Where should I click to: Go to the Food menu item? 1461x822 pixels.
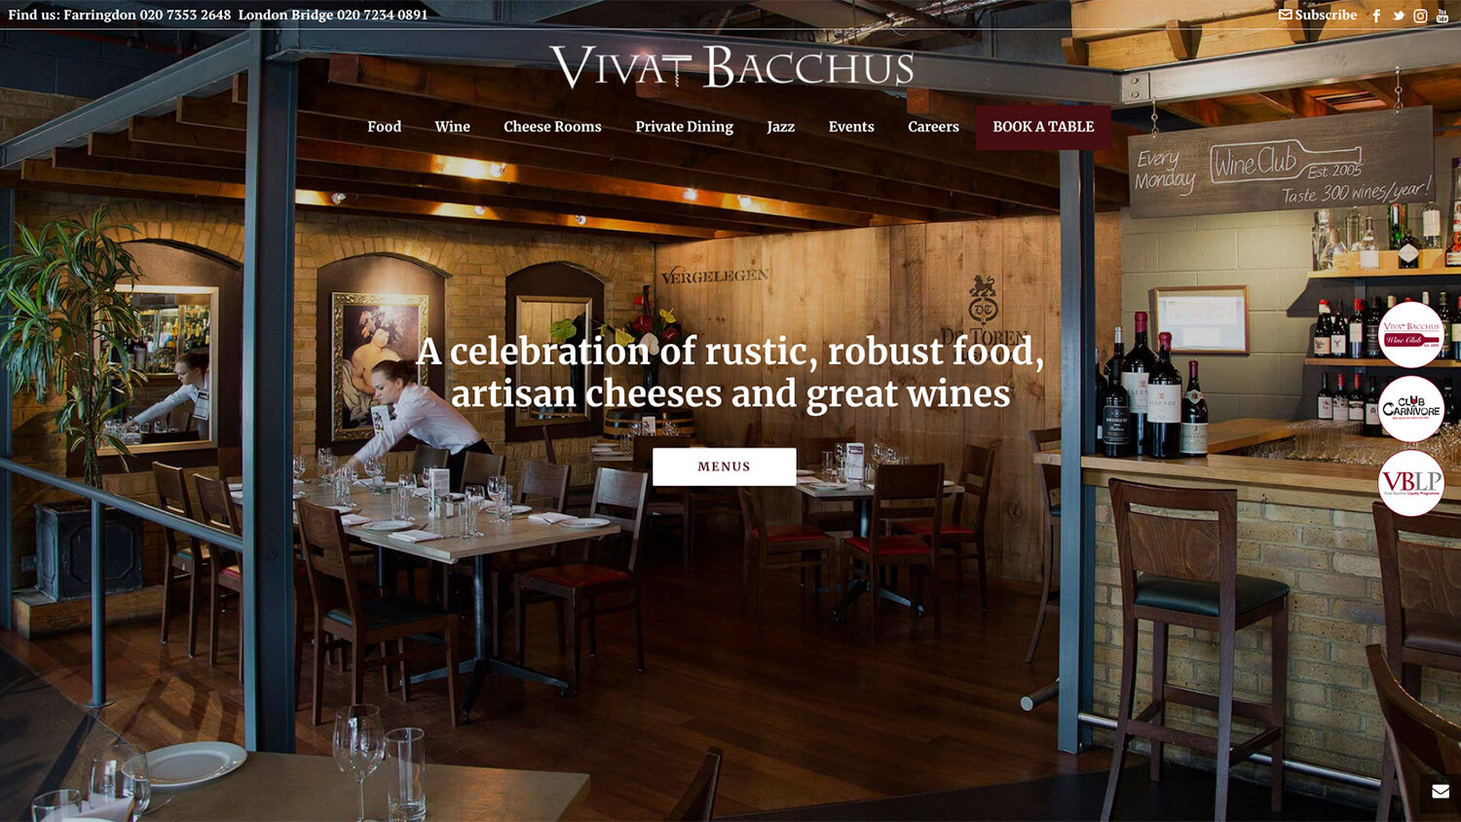click(384, 127)
